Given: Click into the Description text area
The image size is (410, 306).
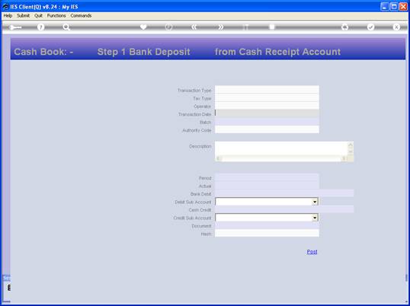Looking at the screenshot, I should pyautogui.click(x=282, y=148).
